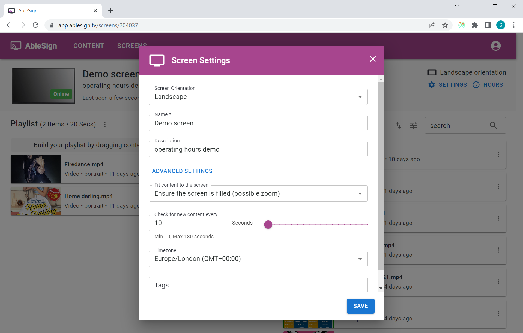
Task: Click the SAVE button
Action: 360,306
